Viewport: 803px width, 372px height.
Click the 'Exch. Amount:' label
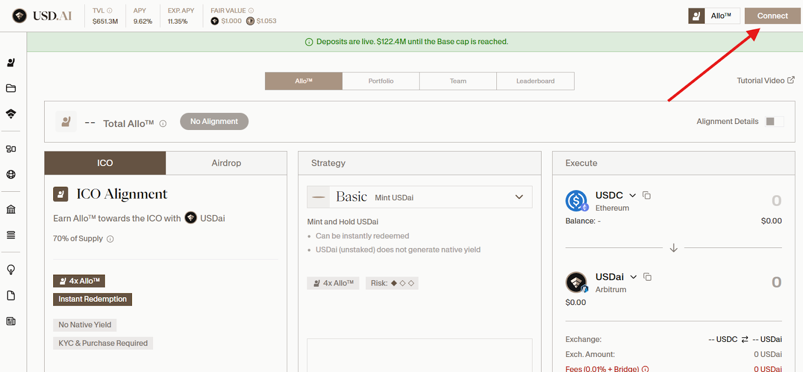pos(590,354)
